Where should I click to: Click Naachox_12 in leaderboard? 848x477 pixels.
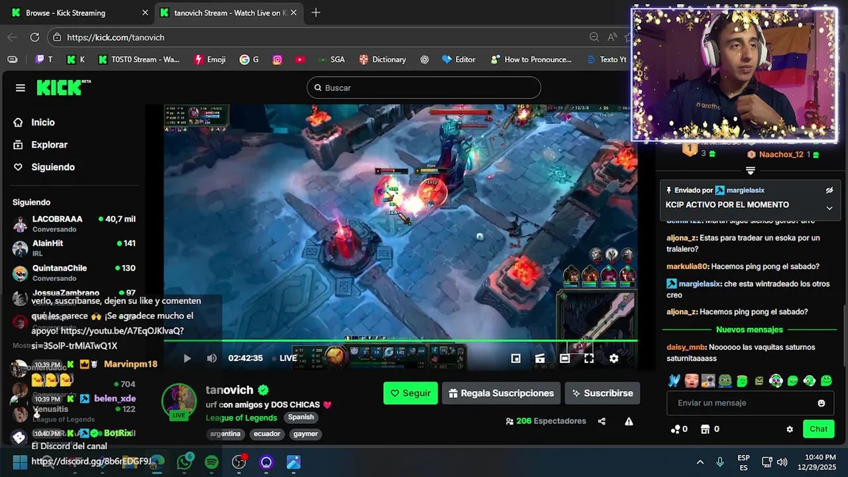click(781, 154)
